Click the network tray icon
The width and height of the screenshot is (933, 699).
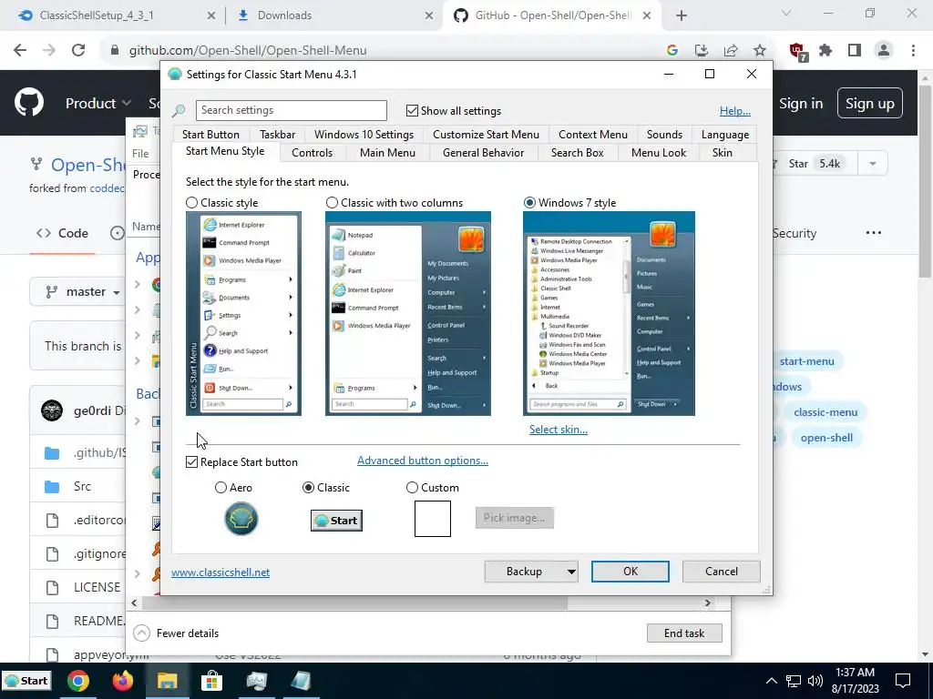coord(794,681)
